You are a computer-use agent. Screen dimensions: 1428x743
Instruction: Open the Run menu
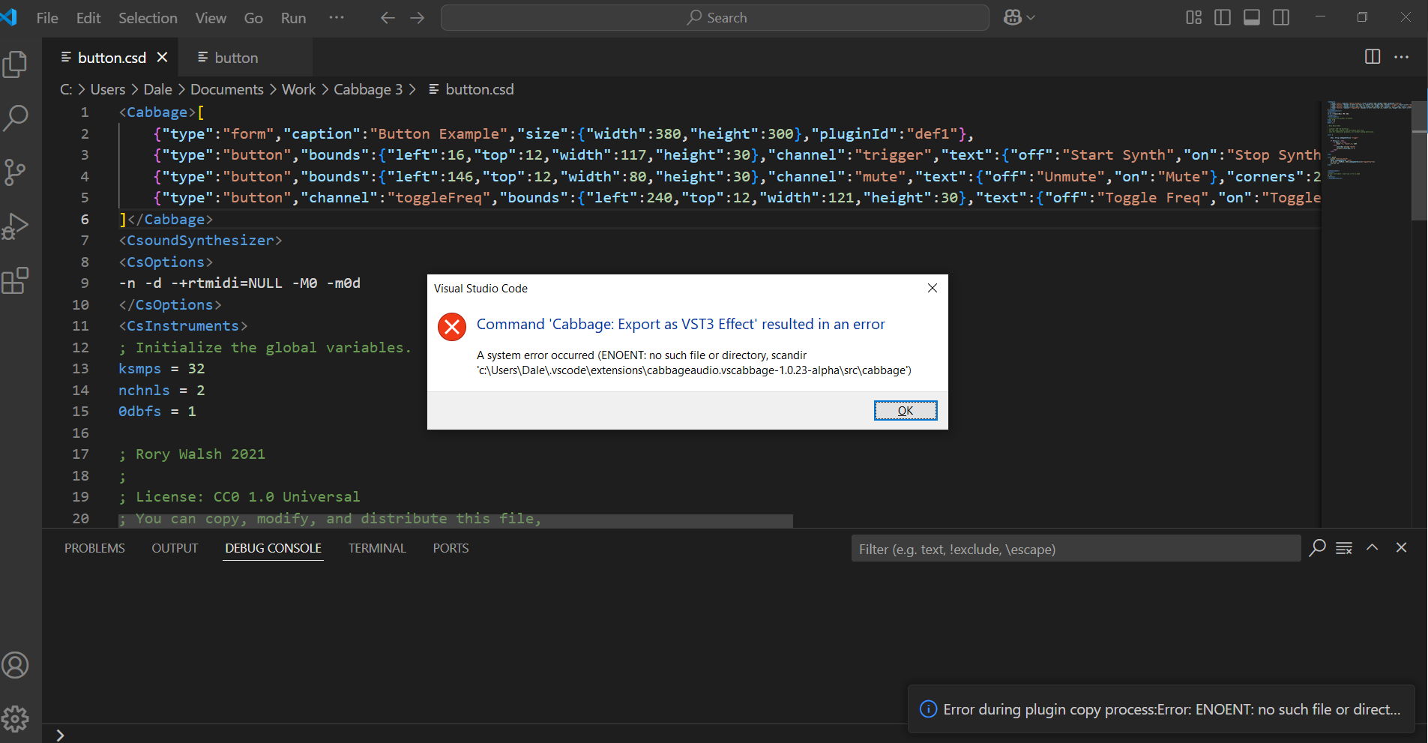293,18
